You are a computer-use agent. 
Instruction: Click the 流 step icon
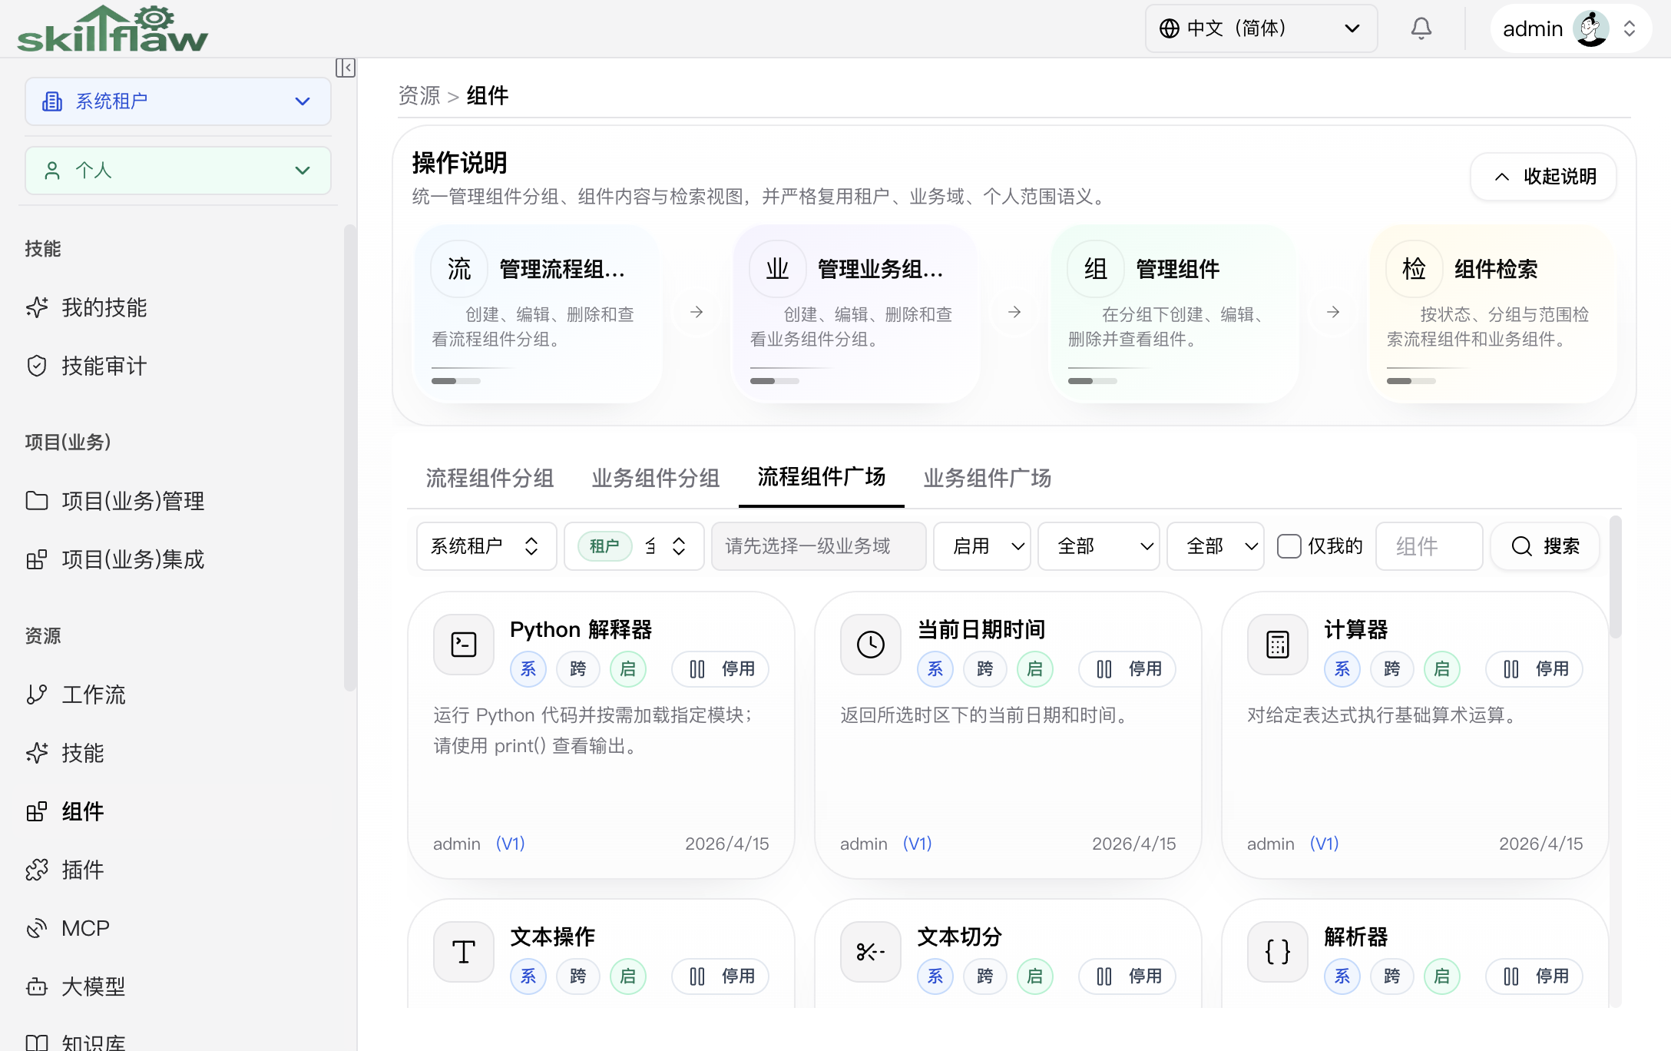point(459,269)
